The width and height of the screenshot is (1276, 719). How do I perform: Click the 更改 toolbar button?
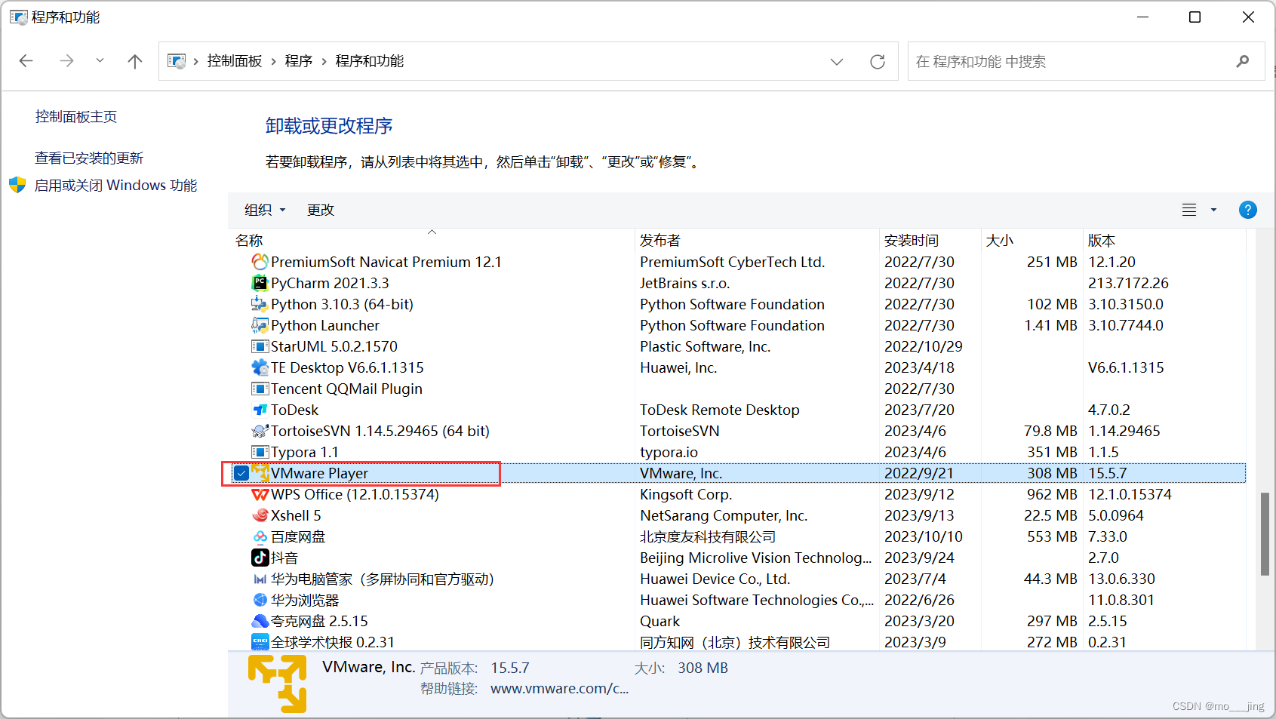[x=321, y=210]
